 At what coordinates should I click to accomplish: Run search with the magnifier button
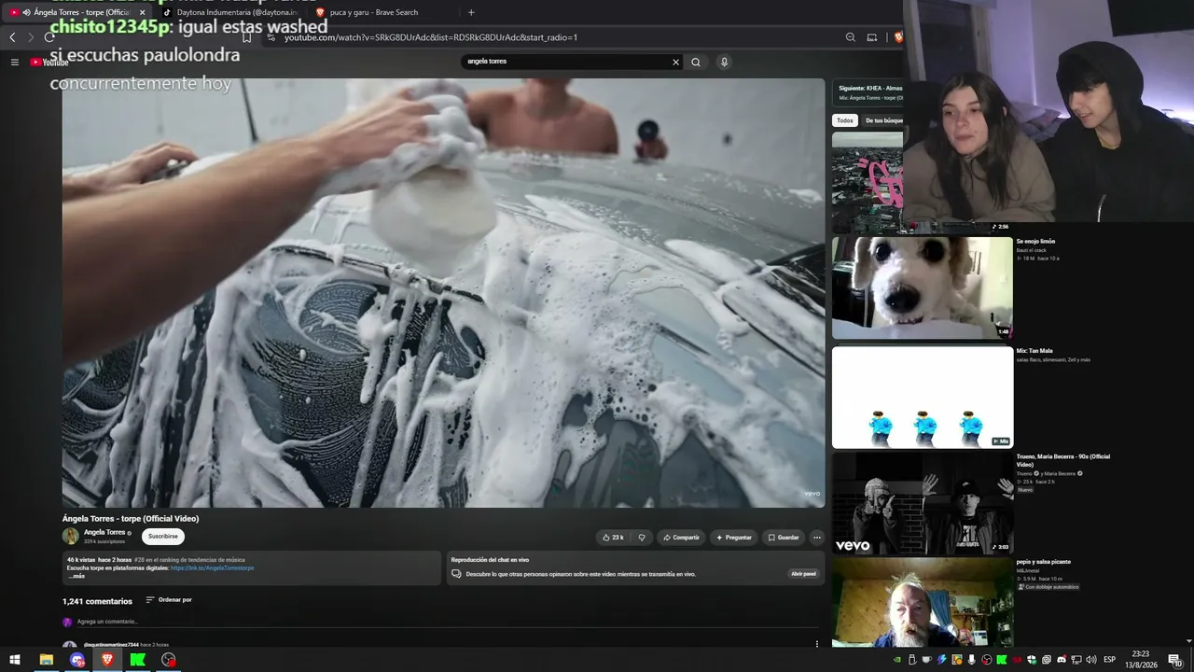[695, 63]
